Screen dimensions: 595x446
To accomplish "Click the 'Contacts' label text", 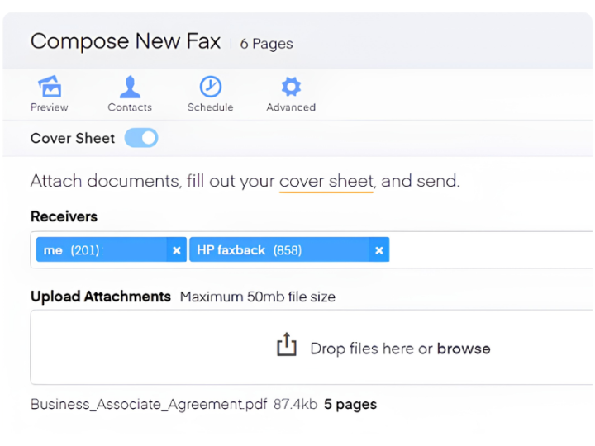I will (130, 107).
